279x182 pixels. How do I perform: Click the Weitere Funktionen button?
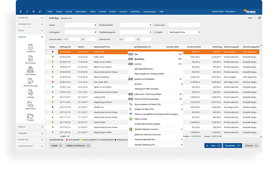[x=78, y=146]
